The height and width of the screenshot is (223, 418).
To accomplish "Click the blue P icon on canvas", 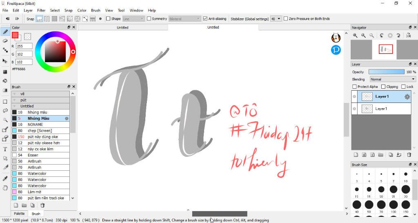I will (336, 50).
